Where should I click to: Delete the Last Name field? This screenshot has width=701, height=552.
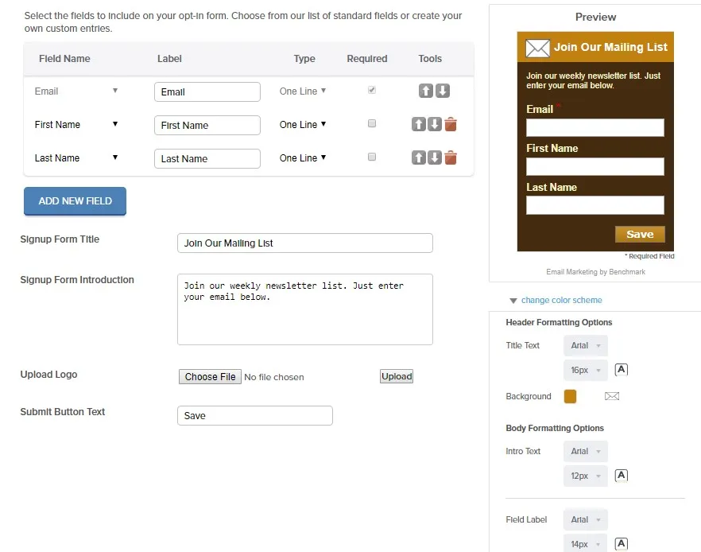[451, 157]
